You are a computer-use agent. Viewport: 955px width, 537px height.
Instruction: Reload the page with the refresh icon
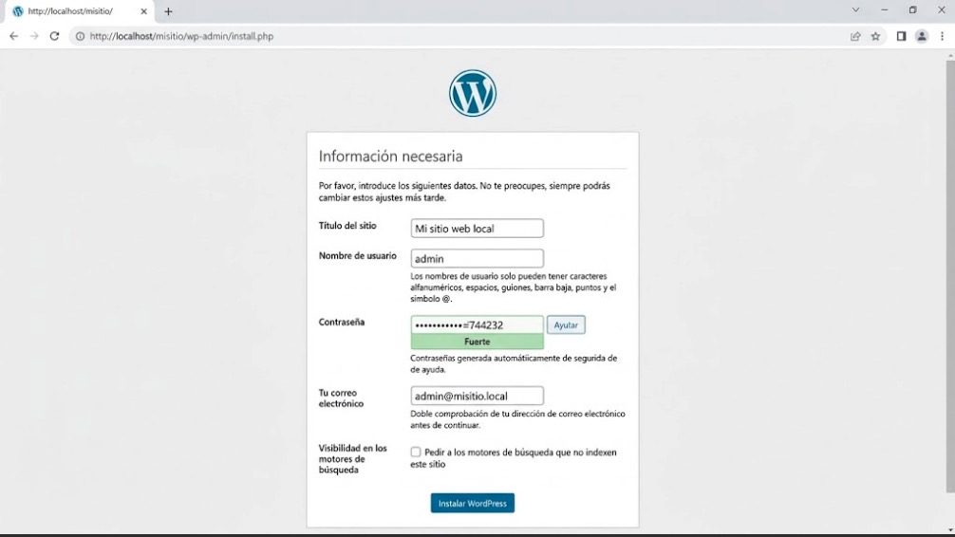54,37
